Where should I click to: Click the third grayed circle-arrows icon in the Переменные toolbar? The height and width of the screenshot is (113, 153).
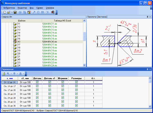21,73
